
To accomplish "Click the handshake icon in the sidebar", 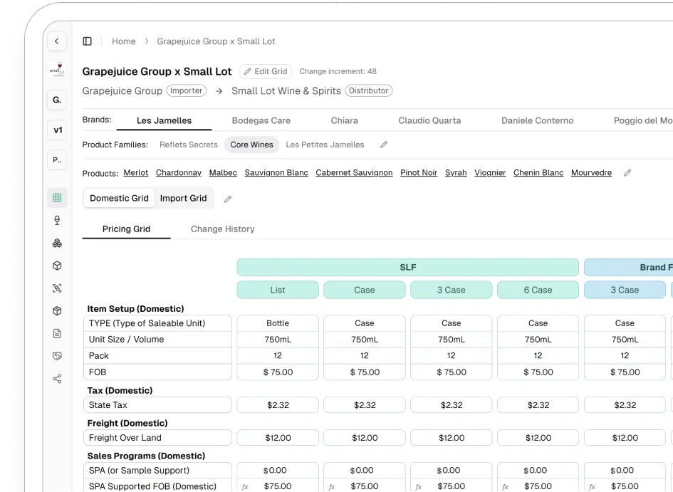I will click(57, 356).
